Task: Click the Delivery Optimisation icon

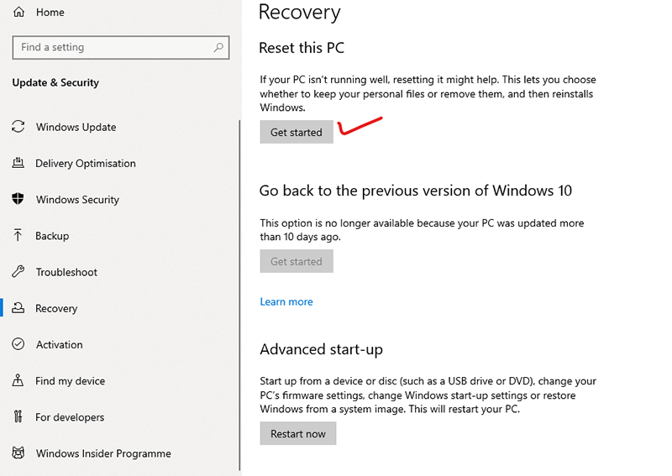Action: pos(18,163)
